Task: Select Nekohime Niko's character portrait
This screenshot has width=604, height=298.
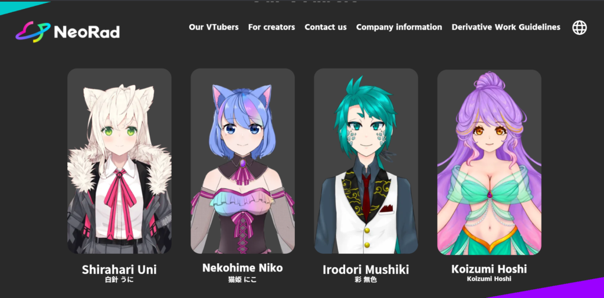Action: point(242,161)
